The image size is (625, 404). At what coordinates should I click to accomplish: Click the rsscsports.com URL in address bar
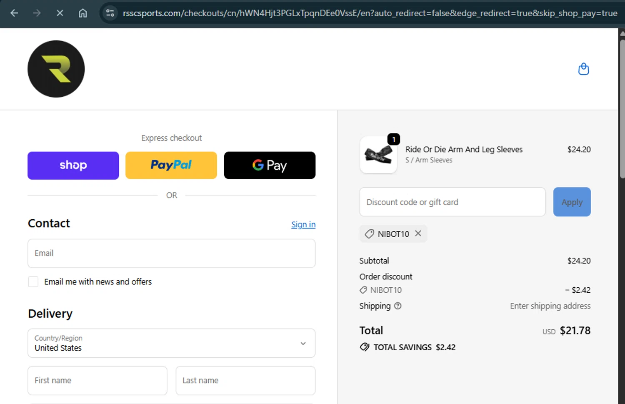370,13
